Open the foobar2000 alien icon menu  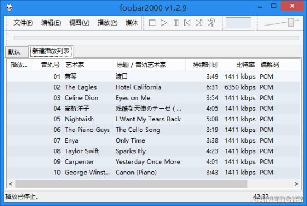[x=9, y=8]
